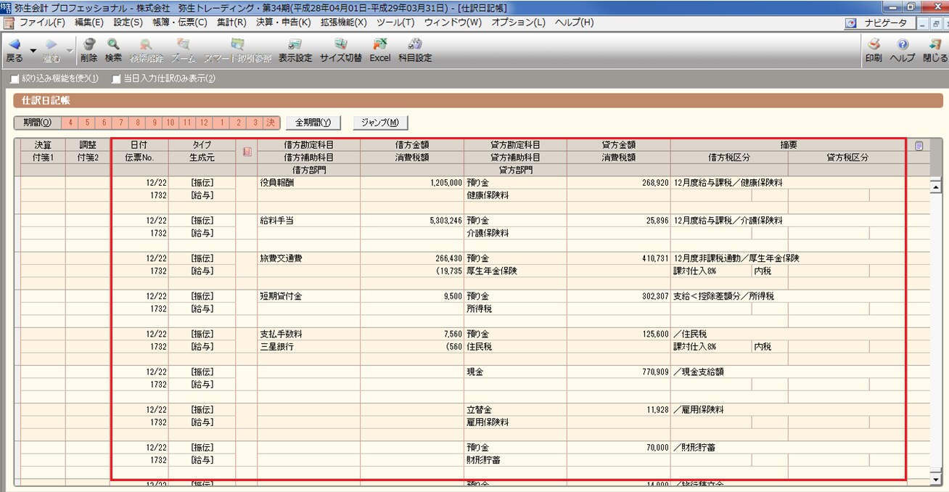
Task: Open the 集計(R) menu
Action: coord(231,22)
